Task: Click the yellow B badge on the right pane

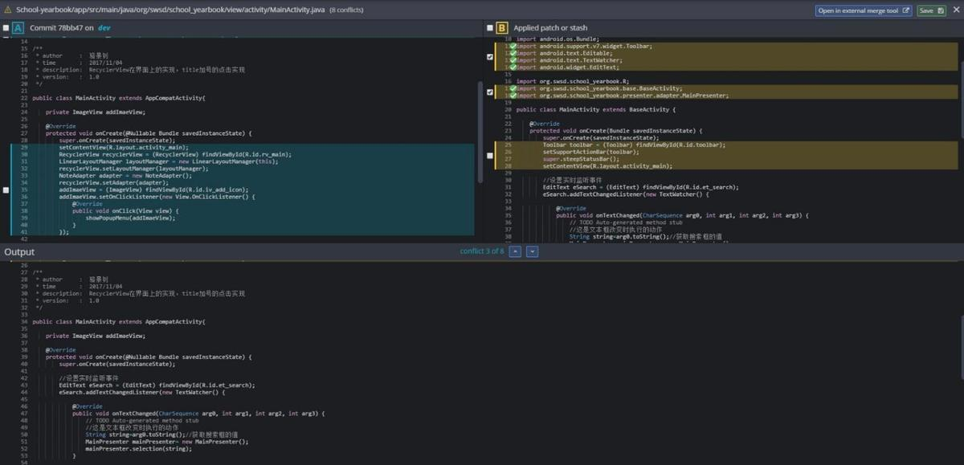Action: point(500,27)
